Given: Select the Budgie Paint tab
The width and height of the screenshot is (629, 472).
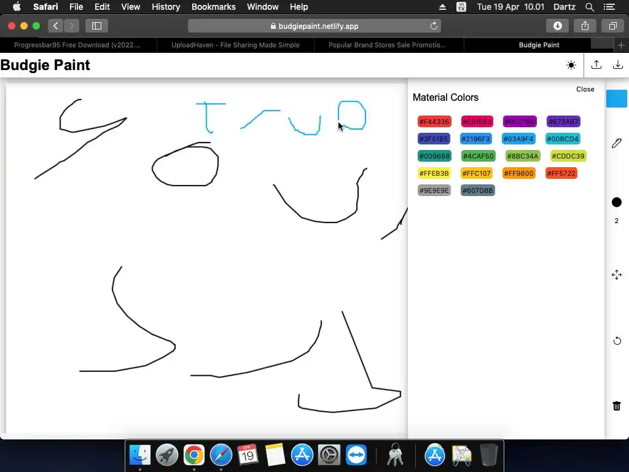Looking at the screenshot, I should (539, 45).
